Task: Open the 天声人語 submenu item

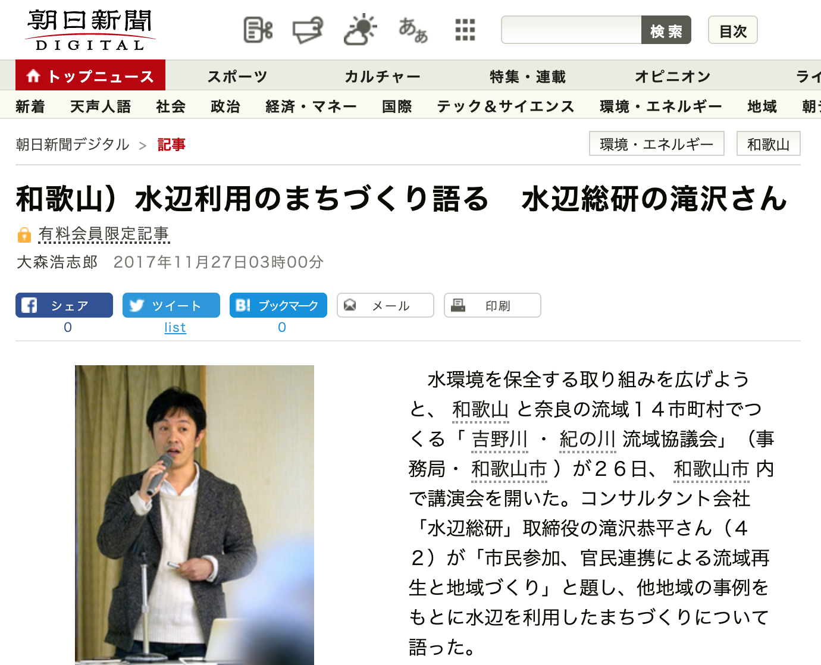Action: coord(101,106)
